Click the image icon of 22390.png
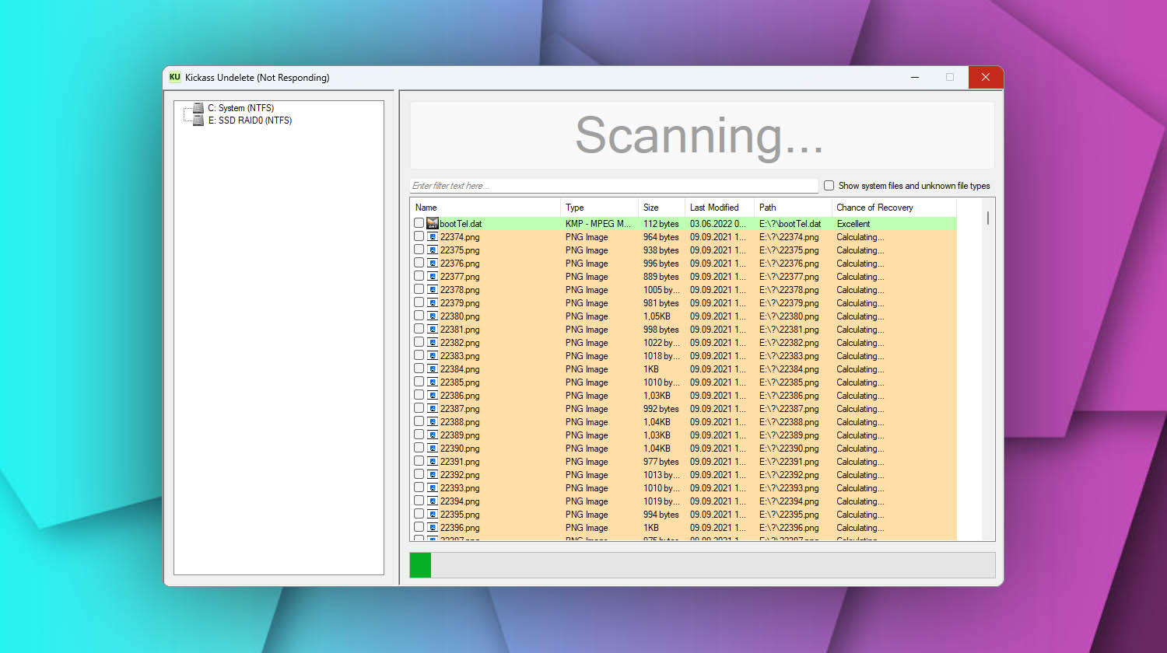Viewport: 1167px width, 653px height. click(433, 448)
